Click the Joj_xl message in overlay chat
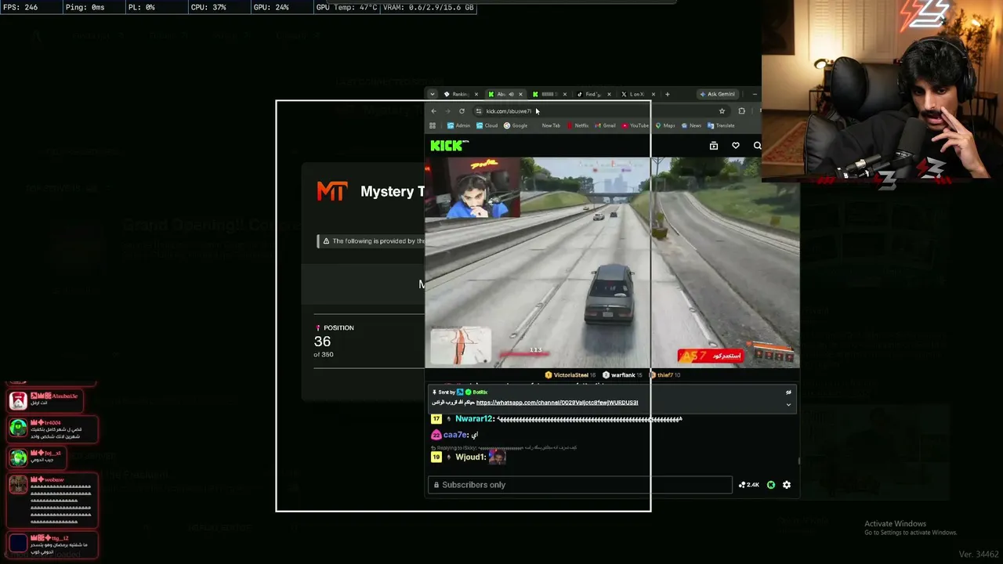This screenshot has width=1003, height=564. tap(37, 457)
